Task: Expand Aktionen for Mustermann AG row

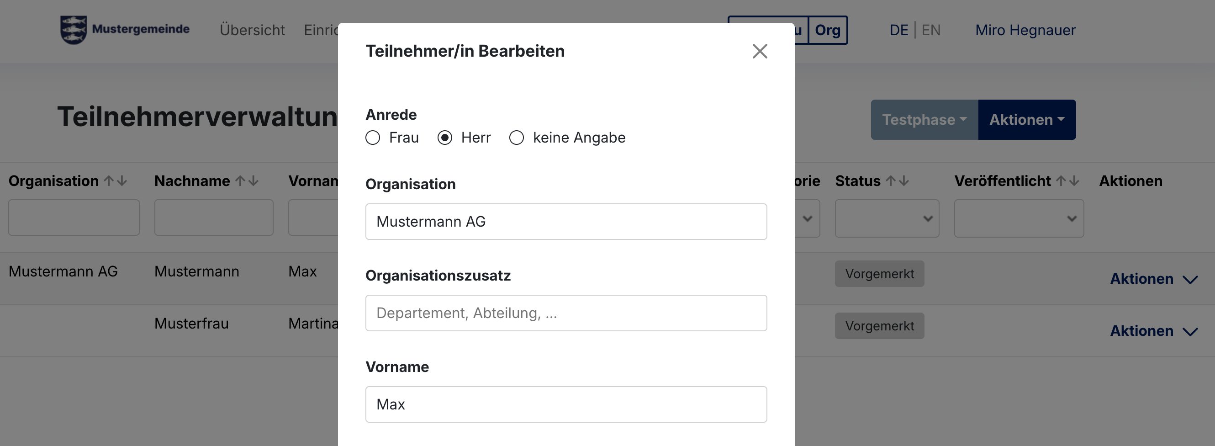Action: (x=1153, y=279)
